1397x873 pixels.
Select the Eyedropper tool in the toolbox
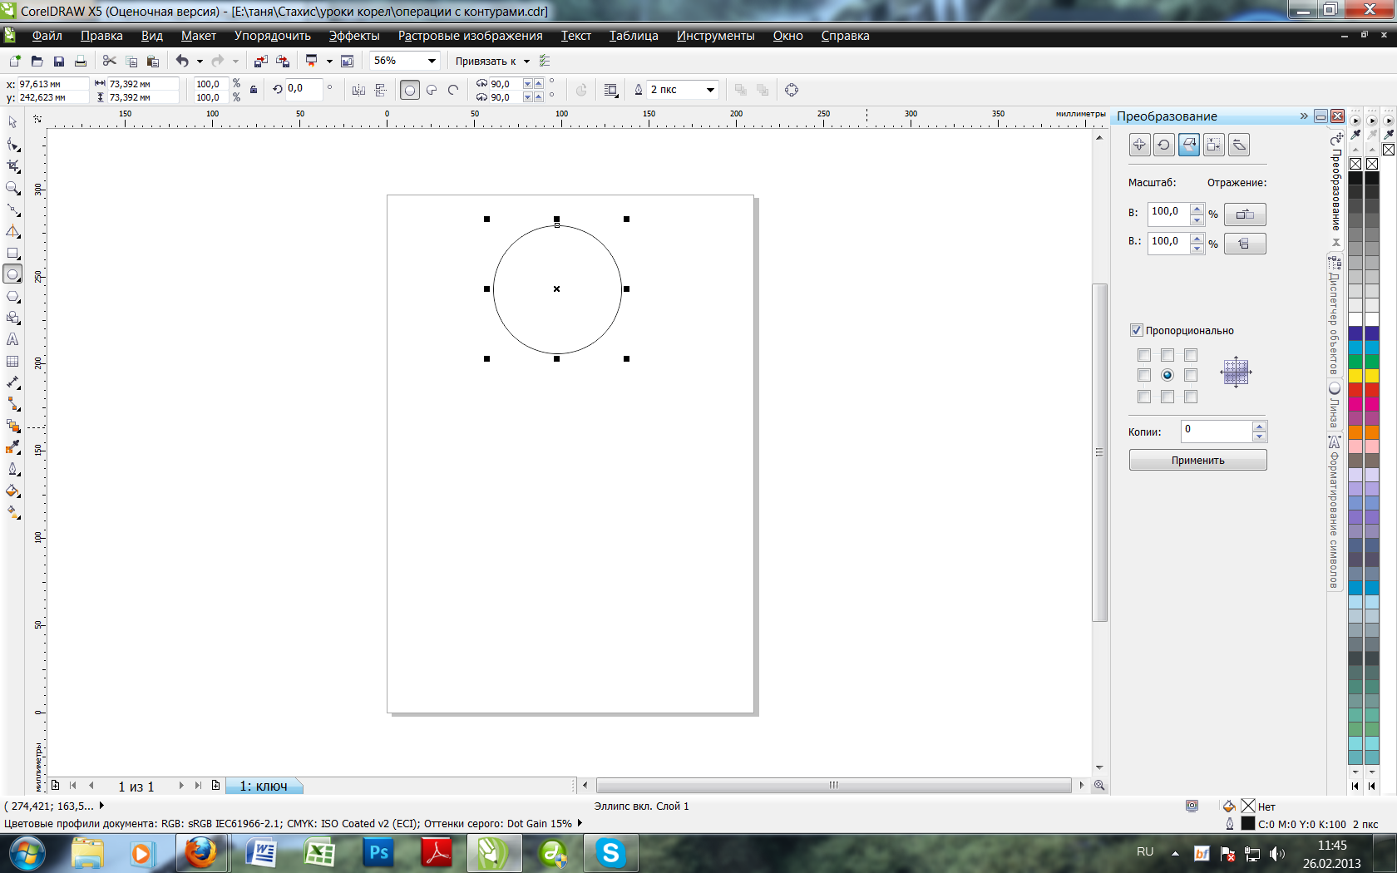click(12, 447)
